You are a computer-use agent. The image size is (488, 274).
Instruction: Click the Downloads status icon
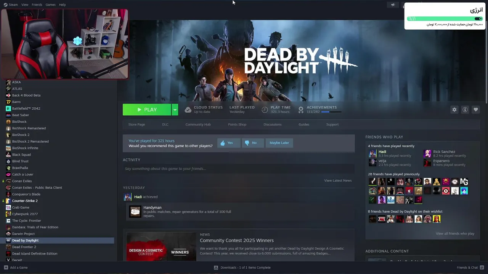[x=216, y=268]
